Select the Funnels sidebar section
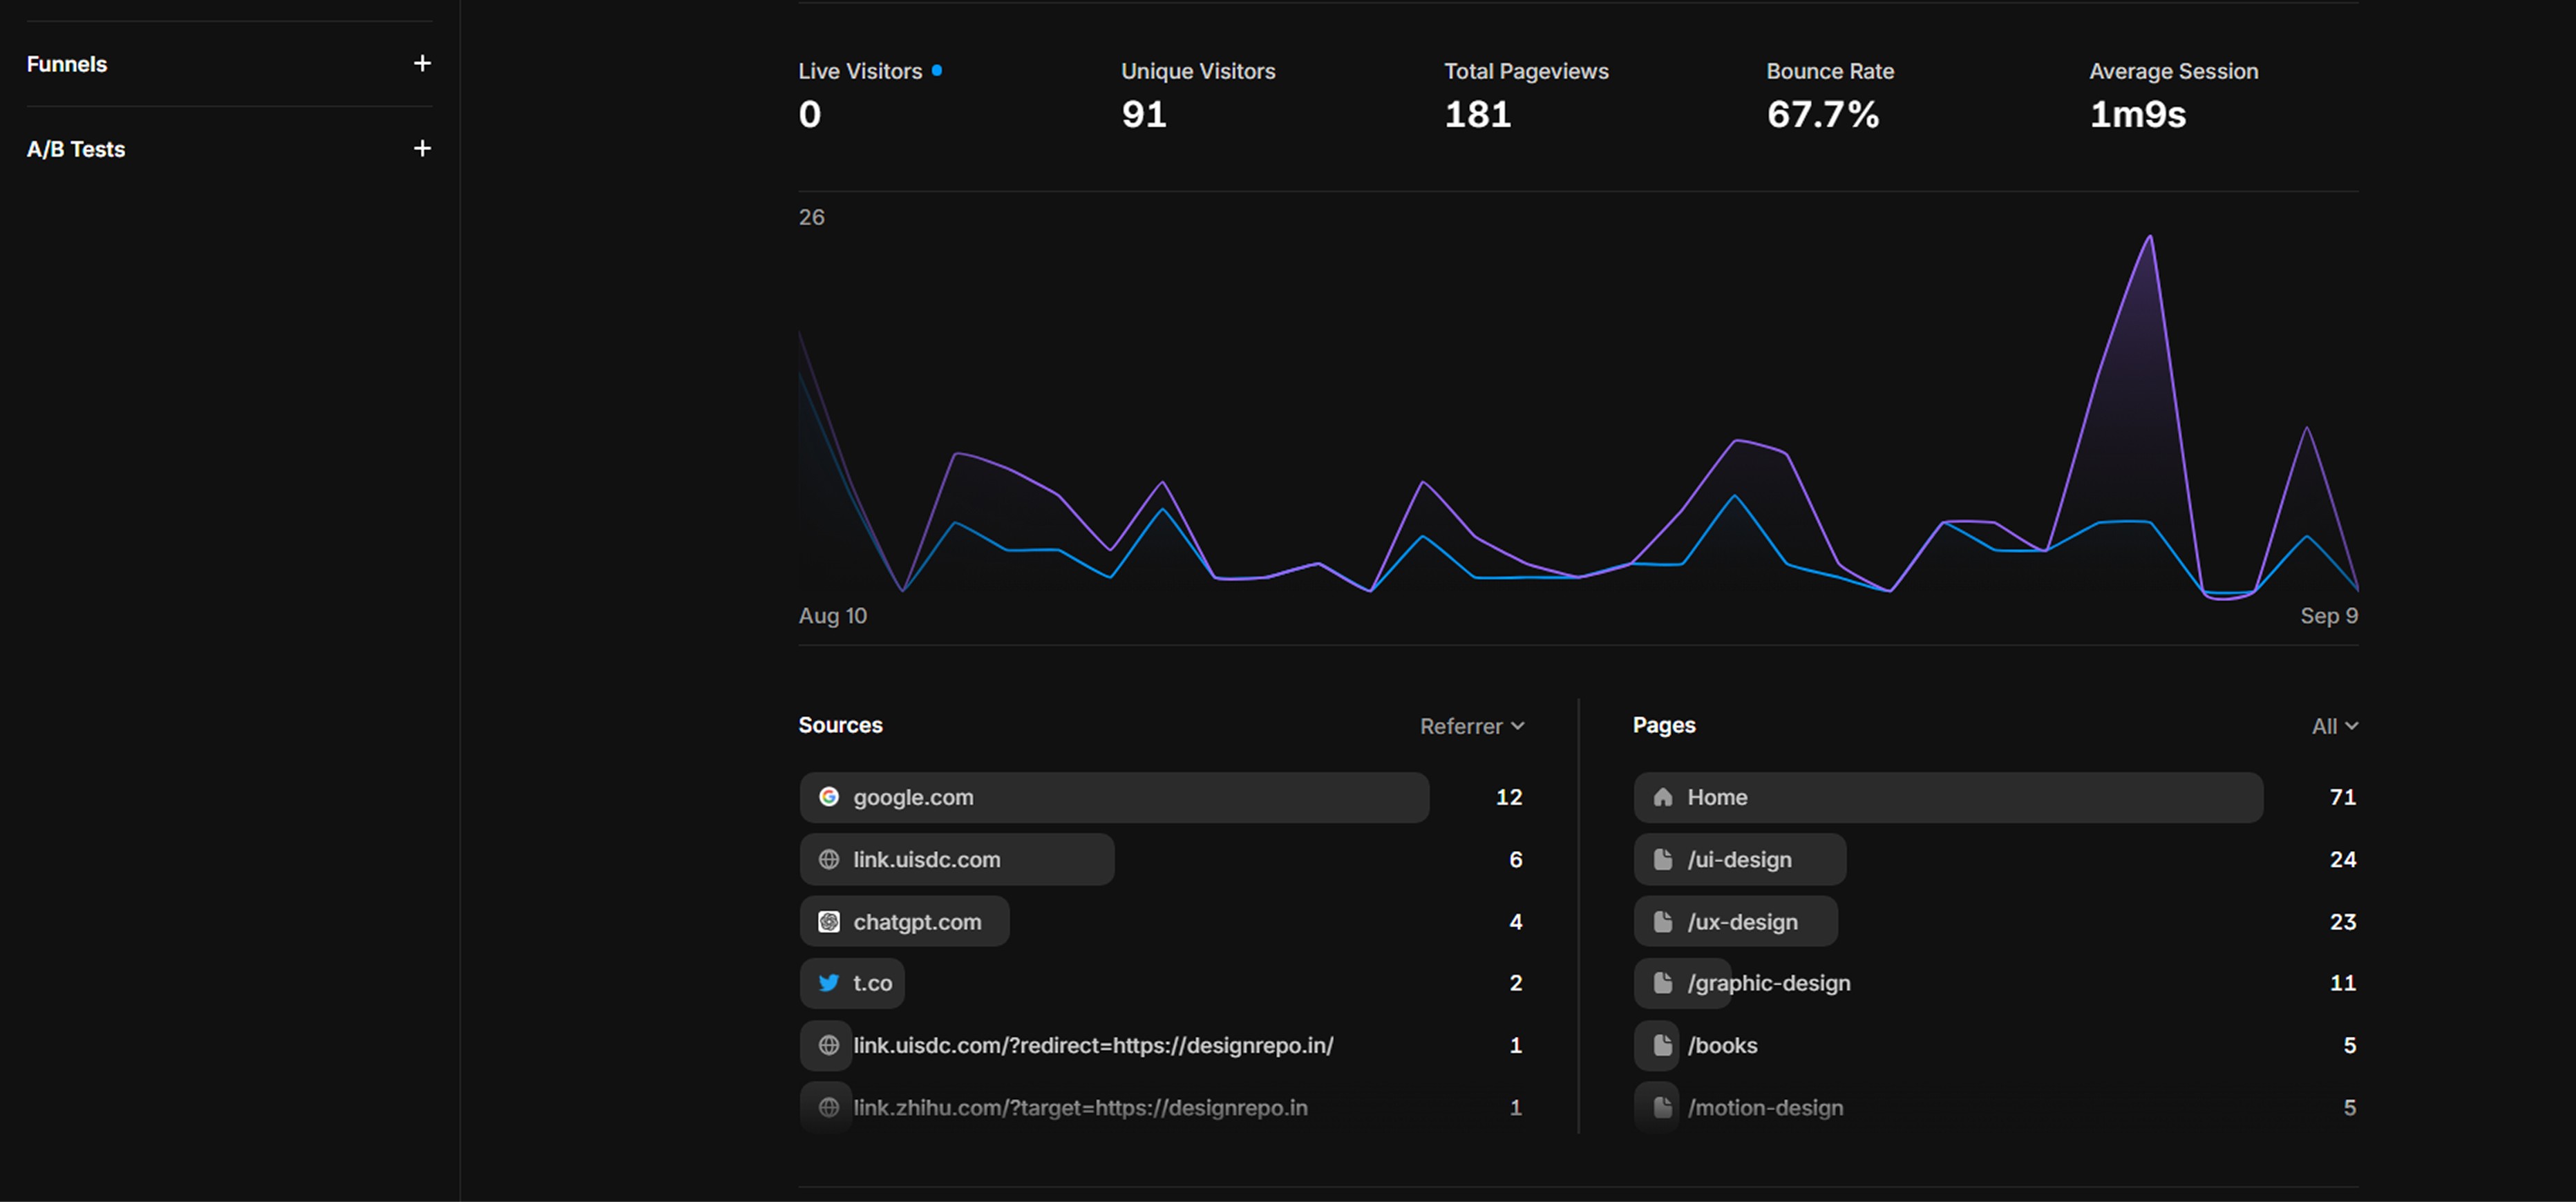2576x1202 pixels. click(67, 64)
